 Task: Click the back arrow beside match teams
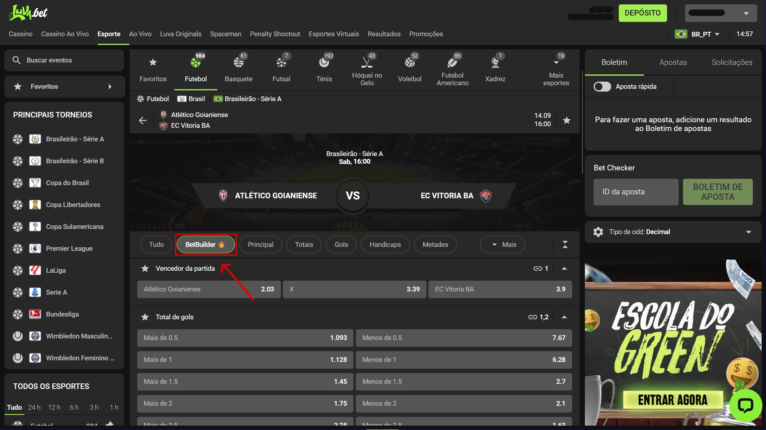[142, 120]
